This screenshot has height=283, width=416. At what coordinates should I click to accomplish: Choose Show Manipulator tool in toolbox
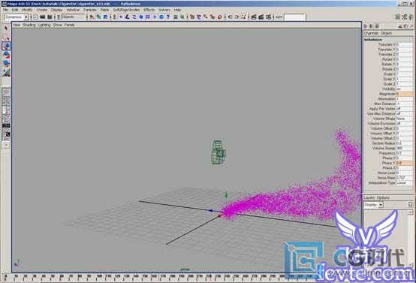pyautogui.click(x=6, y=72)
